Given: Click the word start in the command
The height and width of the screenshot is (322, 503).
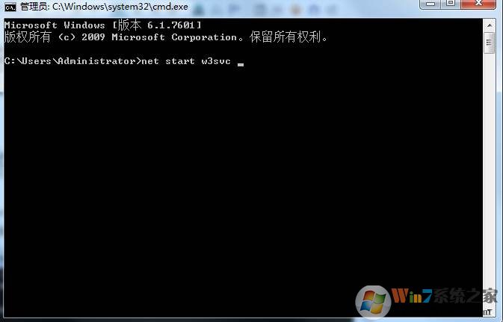Looking at the screenshot, I should click(180, 61).
